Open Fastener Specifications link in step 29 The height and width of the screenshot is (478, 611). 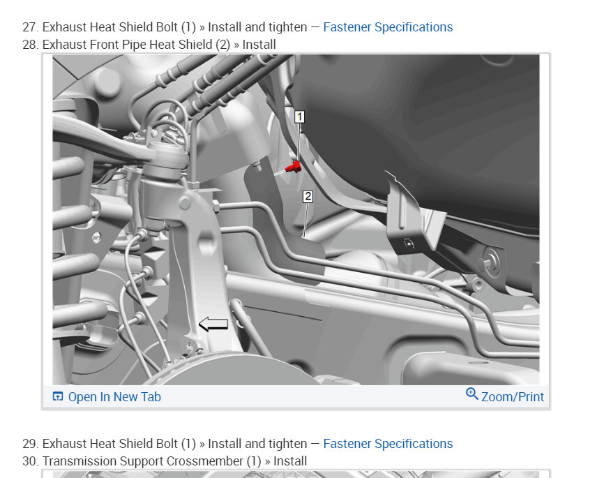[388, 444]
